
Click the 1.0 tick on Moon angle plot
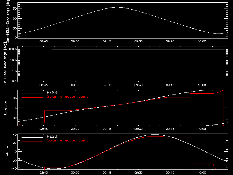coord(14,71)
